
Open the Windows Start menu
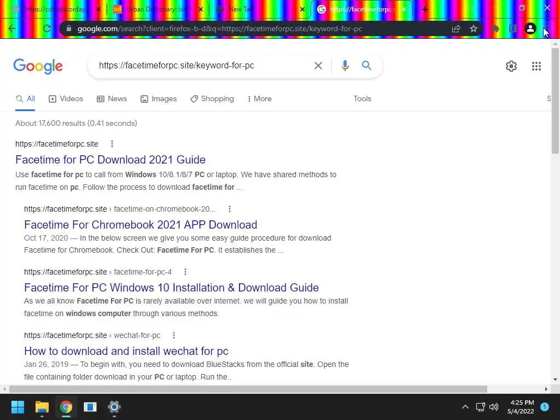[17, 407]
